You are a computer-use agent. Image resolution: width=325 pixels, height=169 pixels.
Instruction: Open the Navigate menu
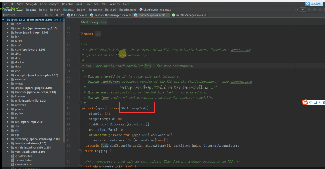[x=32, y=4]
